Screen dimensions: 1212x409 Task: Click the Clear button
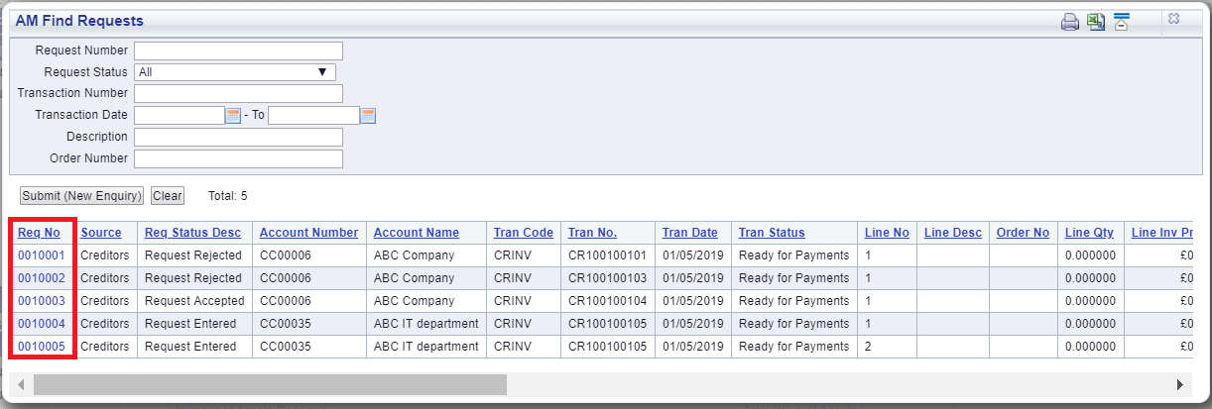pyautogui.click(x=168, y=196)
